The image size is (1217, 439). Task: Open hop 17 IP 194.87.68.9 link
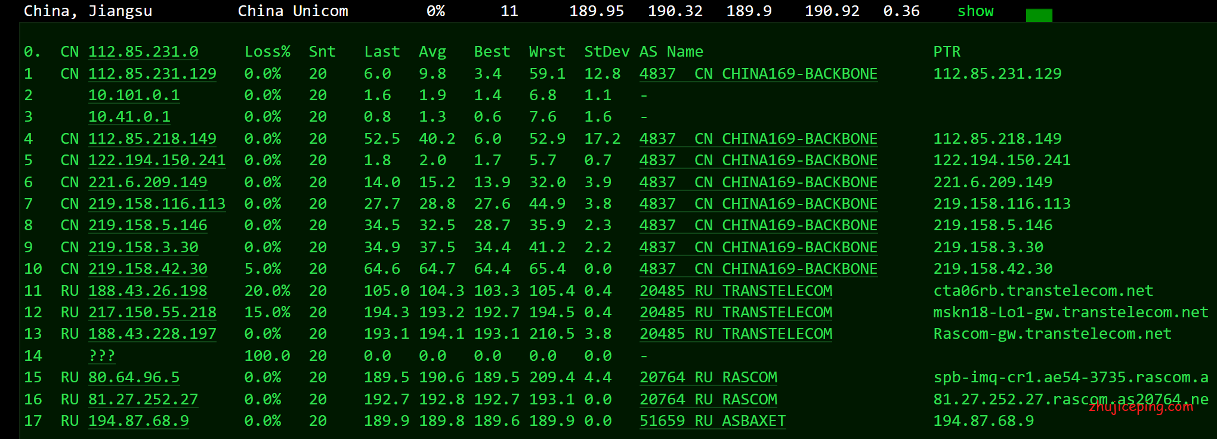138,421
